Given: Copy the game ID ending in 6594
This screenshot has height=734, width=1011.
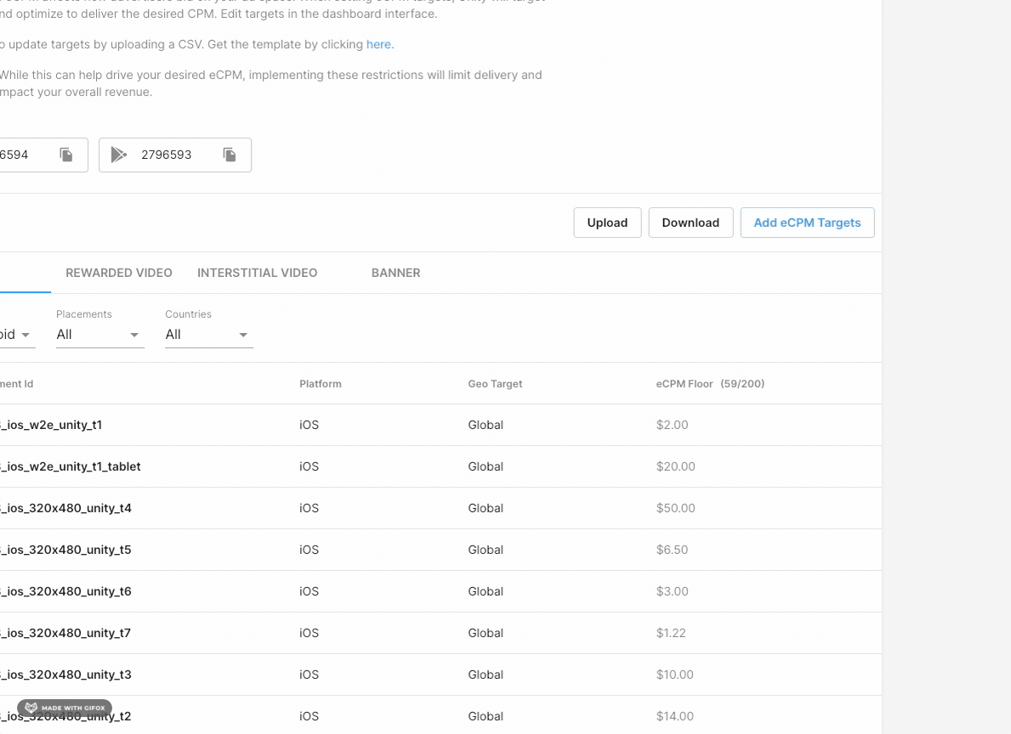Looking at the screenshot, I should 65,155.
